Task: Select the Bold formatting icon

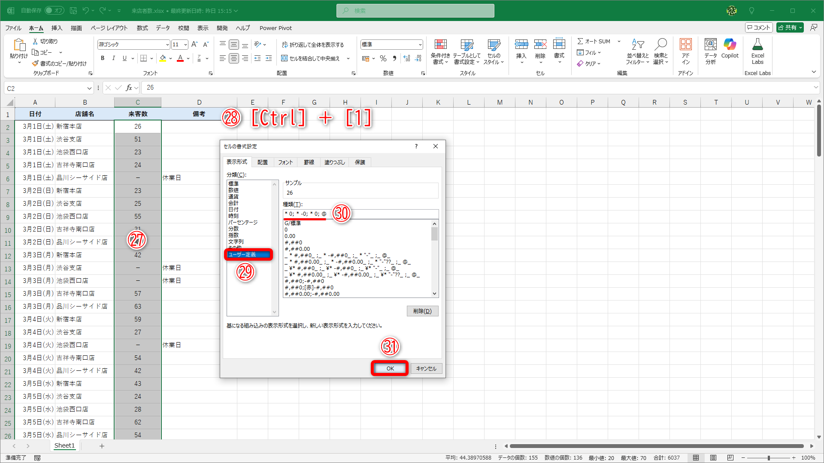Action: [x=103, y=58]
